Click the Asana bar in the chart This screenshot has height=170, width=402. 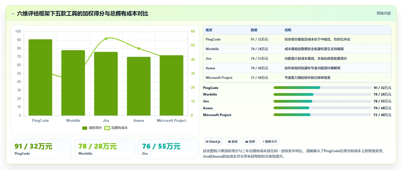[x=139, y=86]
